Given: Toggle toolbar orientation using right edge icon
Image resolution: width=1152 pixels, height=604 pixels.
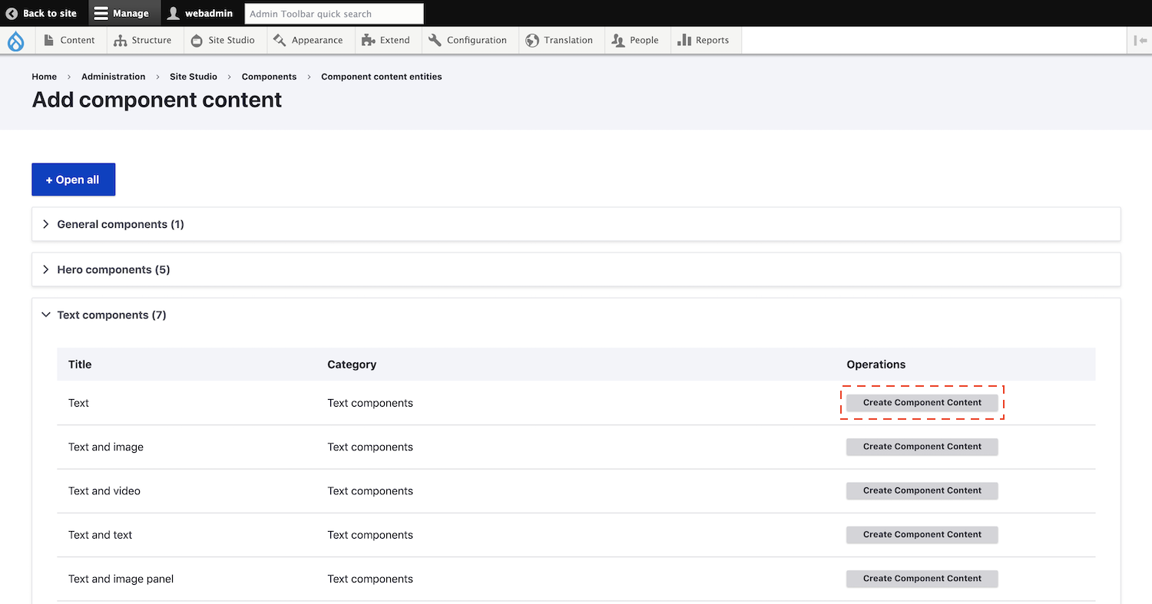Looking at the screenshot, I should [x=1140, y=41].
